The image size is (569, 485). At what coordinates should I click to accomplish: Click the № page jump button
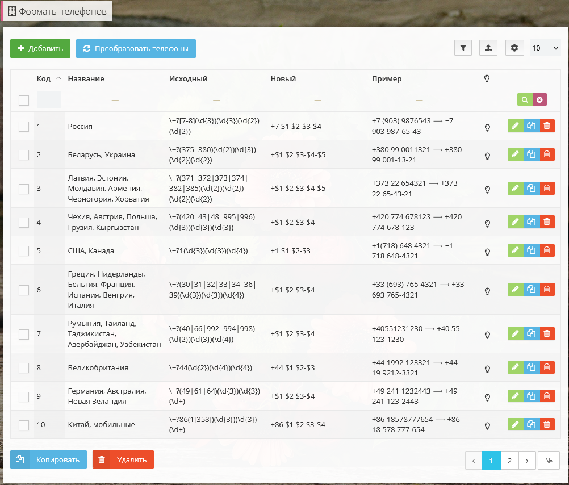(549, 461)
